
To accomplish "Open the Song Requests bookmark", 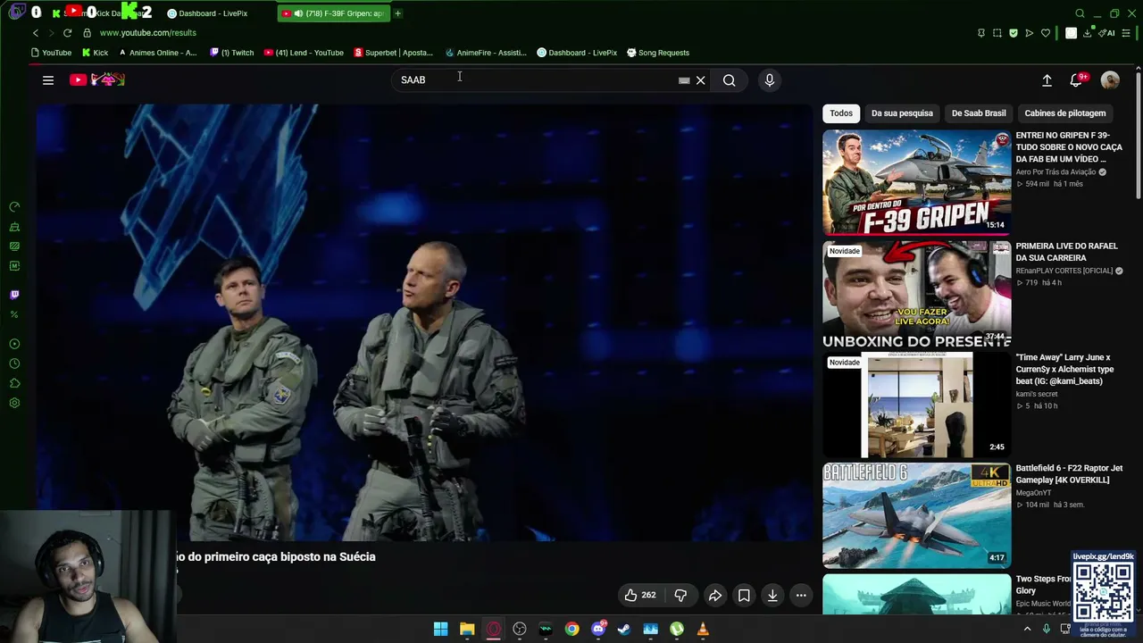I will click(658, 53).
